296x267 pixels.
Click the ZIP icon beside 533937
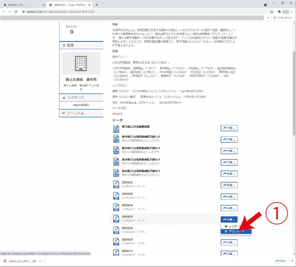[116, 242]
